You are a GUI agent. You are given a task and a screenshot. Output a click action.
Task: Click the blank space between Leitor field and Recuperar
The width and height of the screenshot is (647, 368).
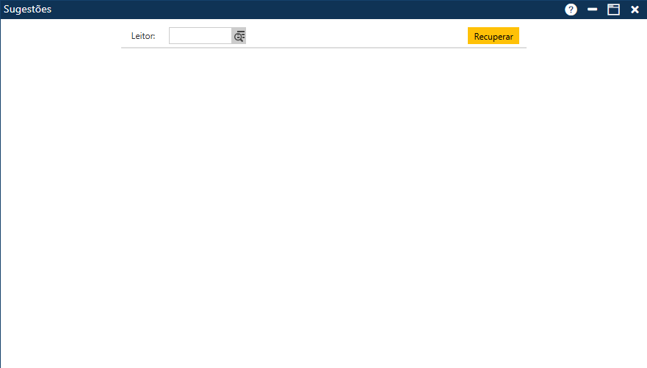[356, 36]
